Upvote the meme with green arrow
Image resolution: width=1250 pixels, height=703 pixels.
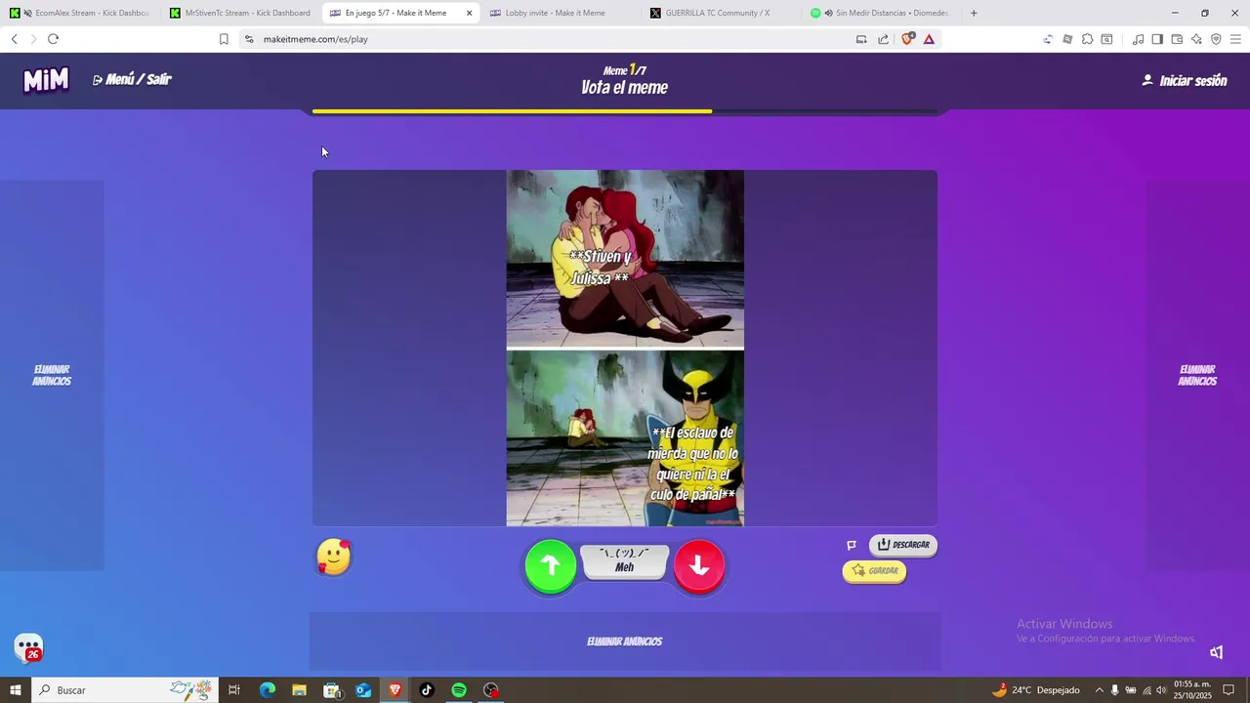click(551, 565)
